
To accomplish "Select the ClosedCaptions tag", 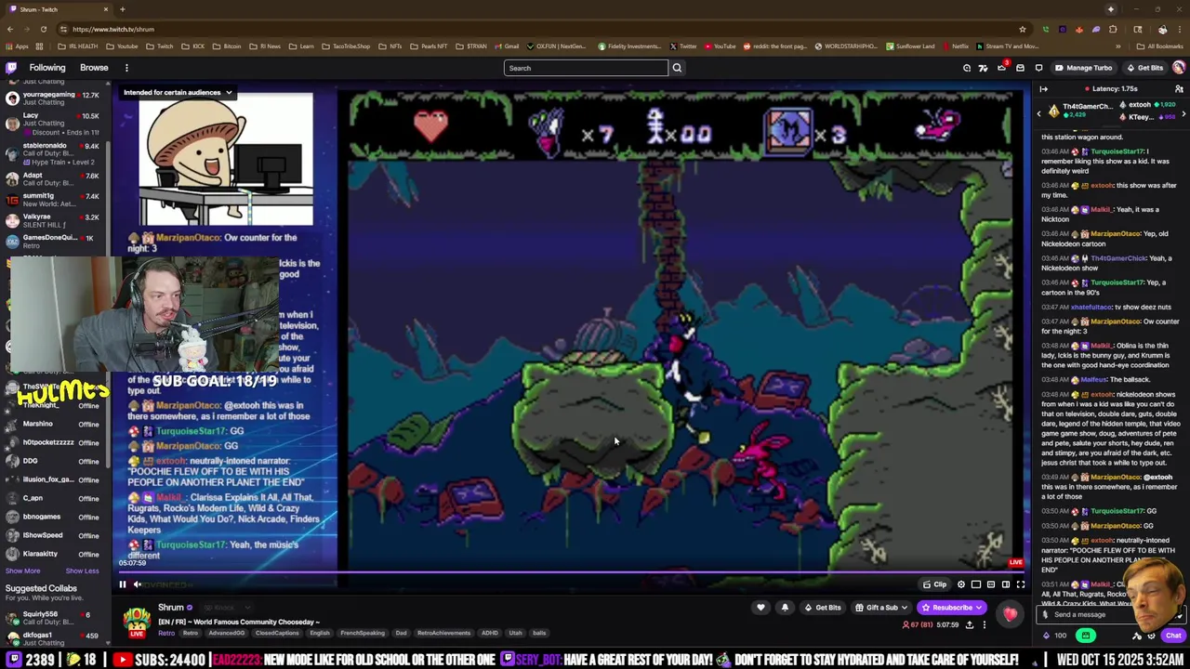I will pos(277,633).
